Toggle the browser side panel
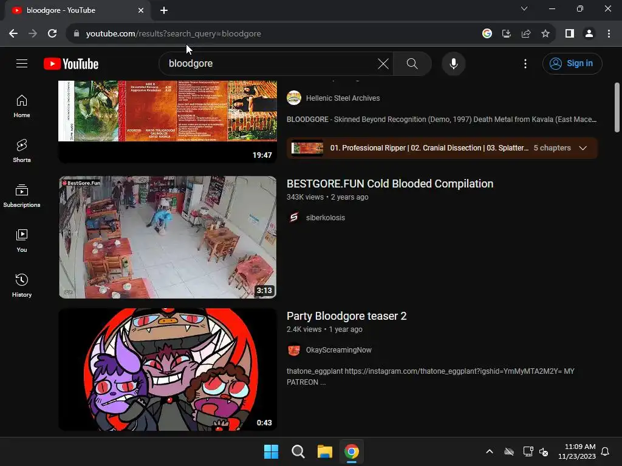Image resolution: width=622 pixels, height=466 pixels. tap(570, 34)
